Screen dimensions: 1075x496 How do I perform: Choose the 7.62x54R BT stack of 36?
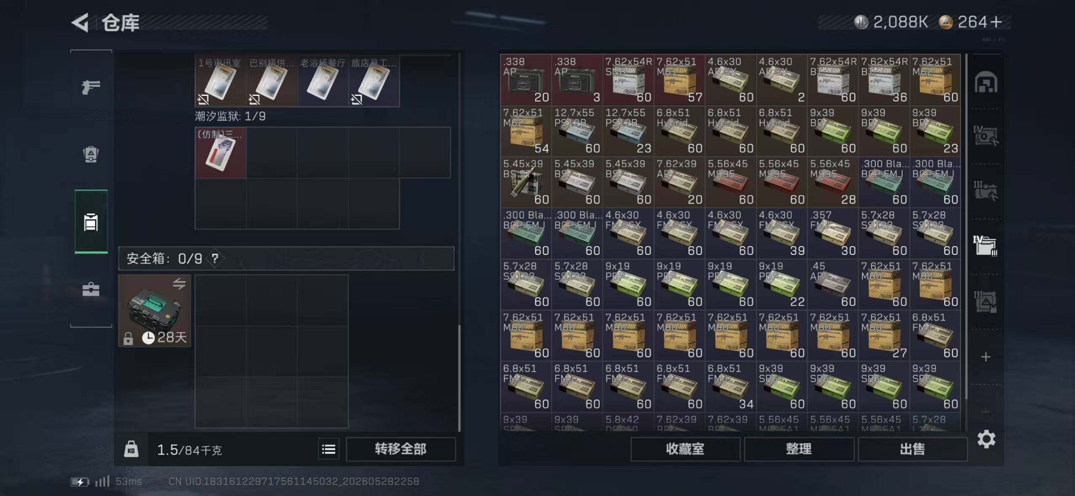click(884, 80)
